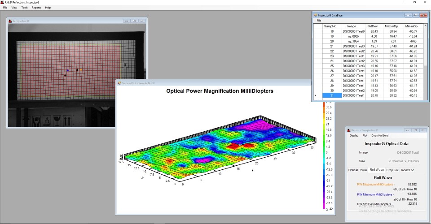Open the View menu
Image resolution: width=431 pixels, height=224 pixels.
pyautogui.click(x=14, y=8)
